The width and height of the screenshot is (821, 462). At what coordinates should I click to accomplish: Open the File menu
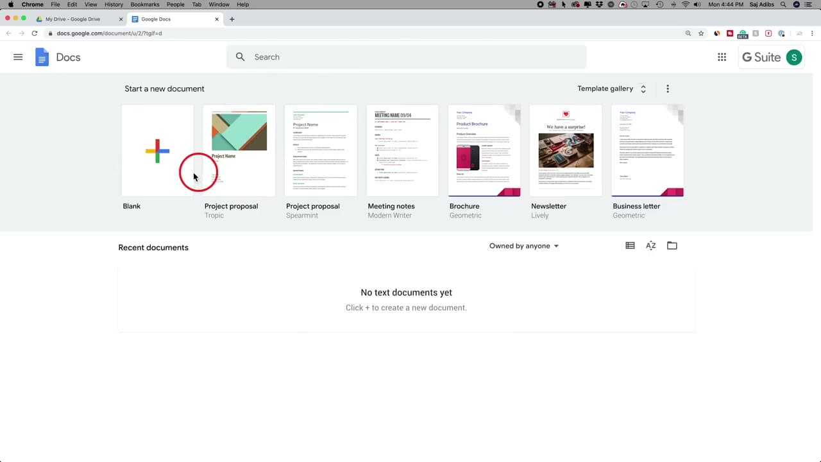56,4
